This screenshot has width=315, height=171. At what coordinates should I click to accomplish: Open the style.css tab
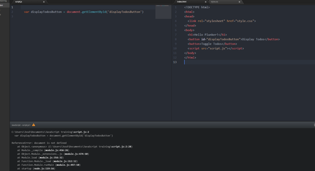pos(214,2)
